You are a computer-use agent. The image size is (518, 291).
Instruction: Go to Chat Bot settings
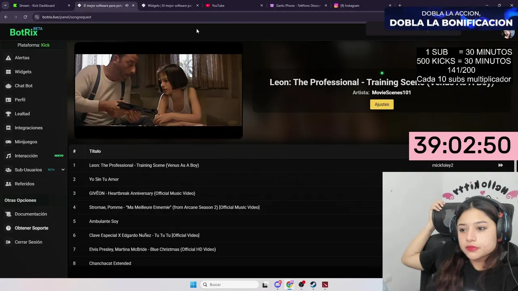click(23, 86)
